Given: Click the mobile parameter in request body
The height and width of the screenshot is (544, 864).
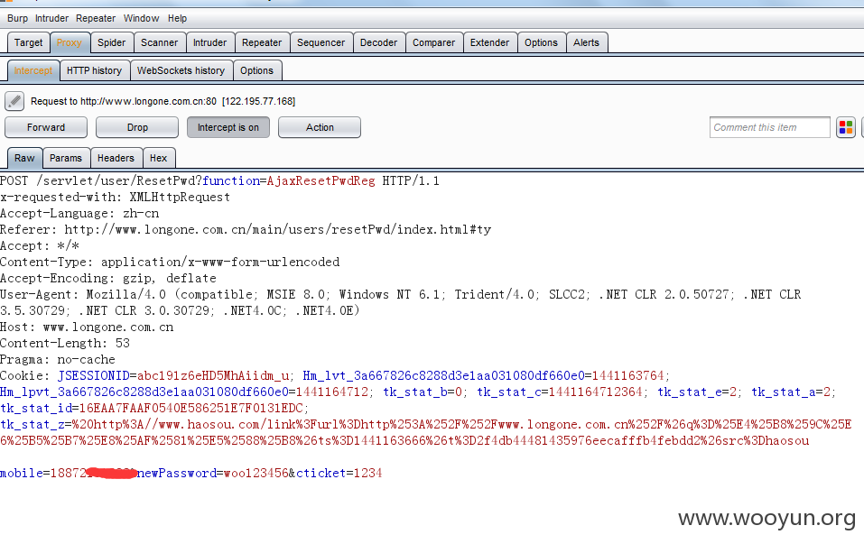Looking at the screenshot, I should [x=69, y=474].
